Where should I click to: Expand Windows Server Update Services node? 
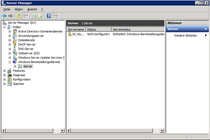[x=10, y=58]
